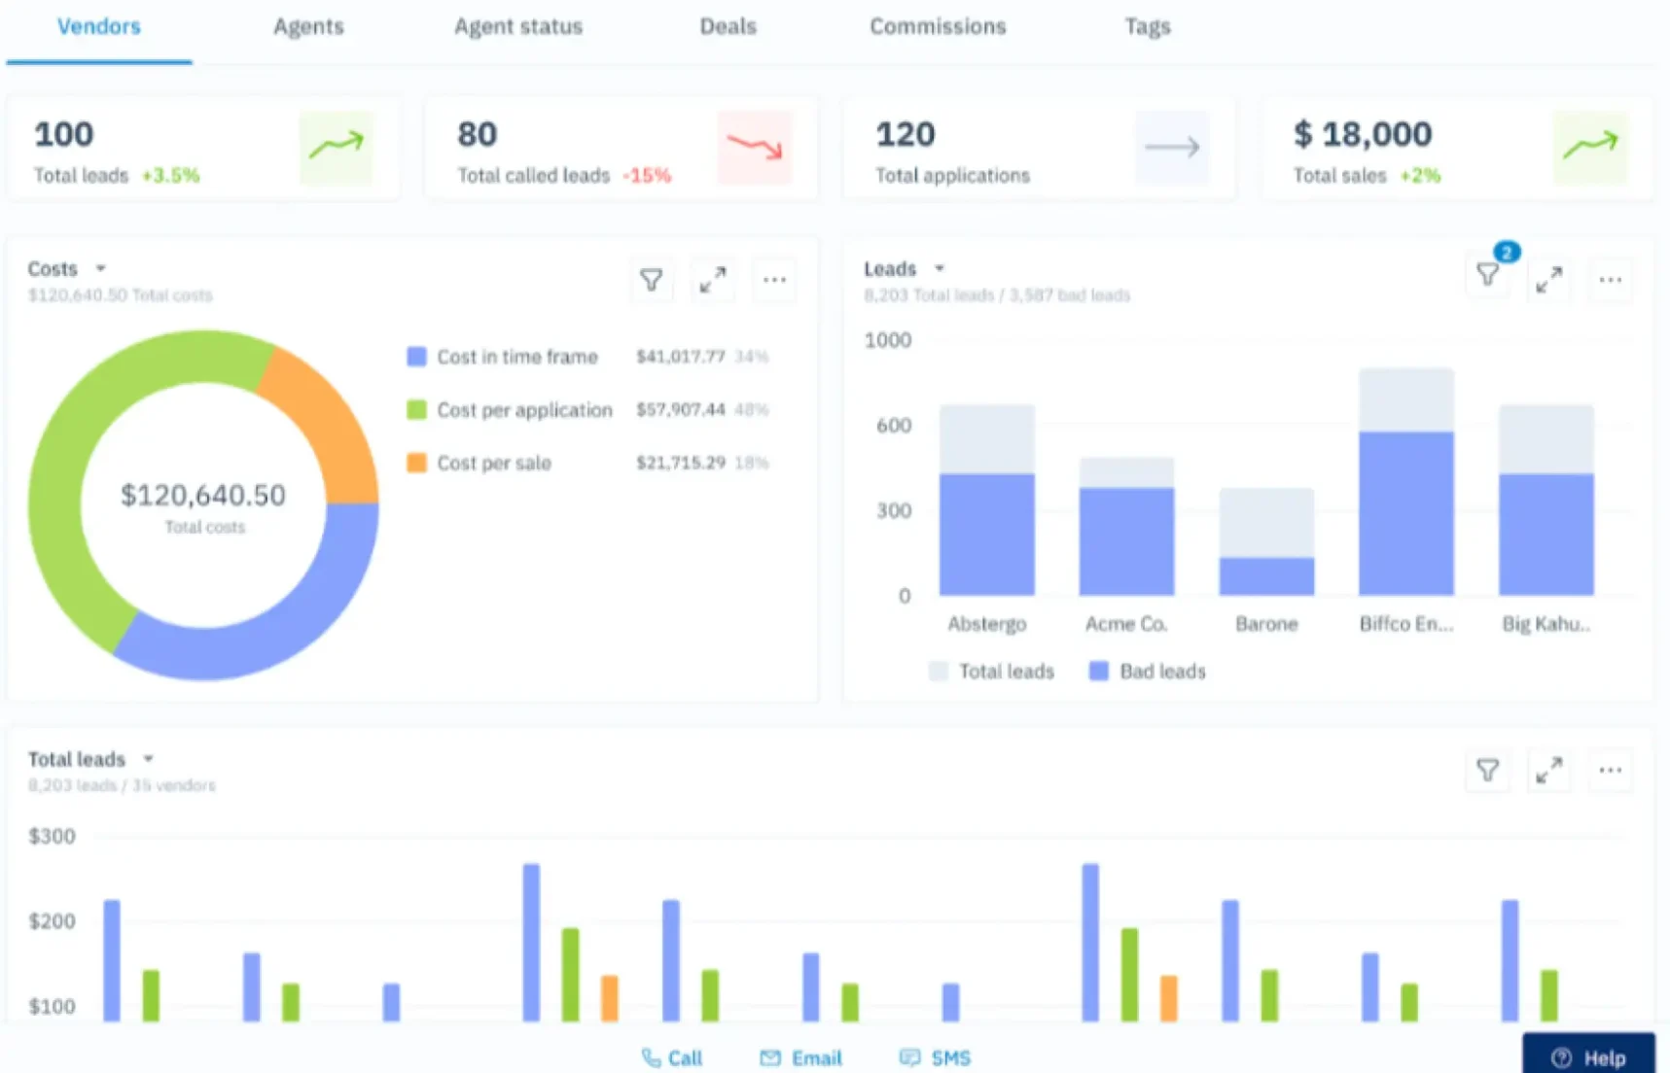Open the Total leads dropdown arrow
Image resolution: width=1670 pixels, height=1073 pixels.
point(148,758)
